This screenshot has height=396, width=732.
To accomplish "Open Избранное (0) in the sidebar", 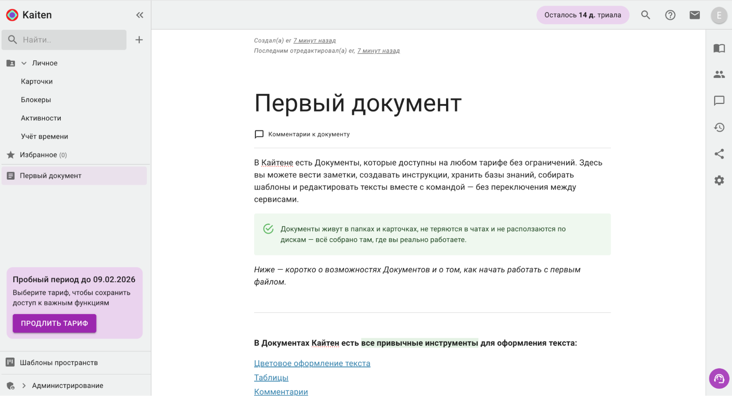I will (43, 155).
